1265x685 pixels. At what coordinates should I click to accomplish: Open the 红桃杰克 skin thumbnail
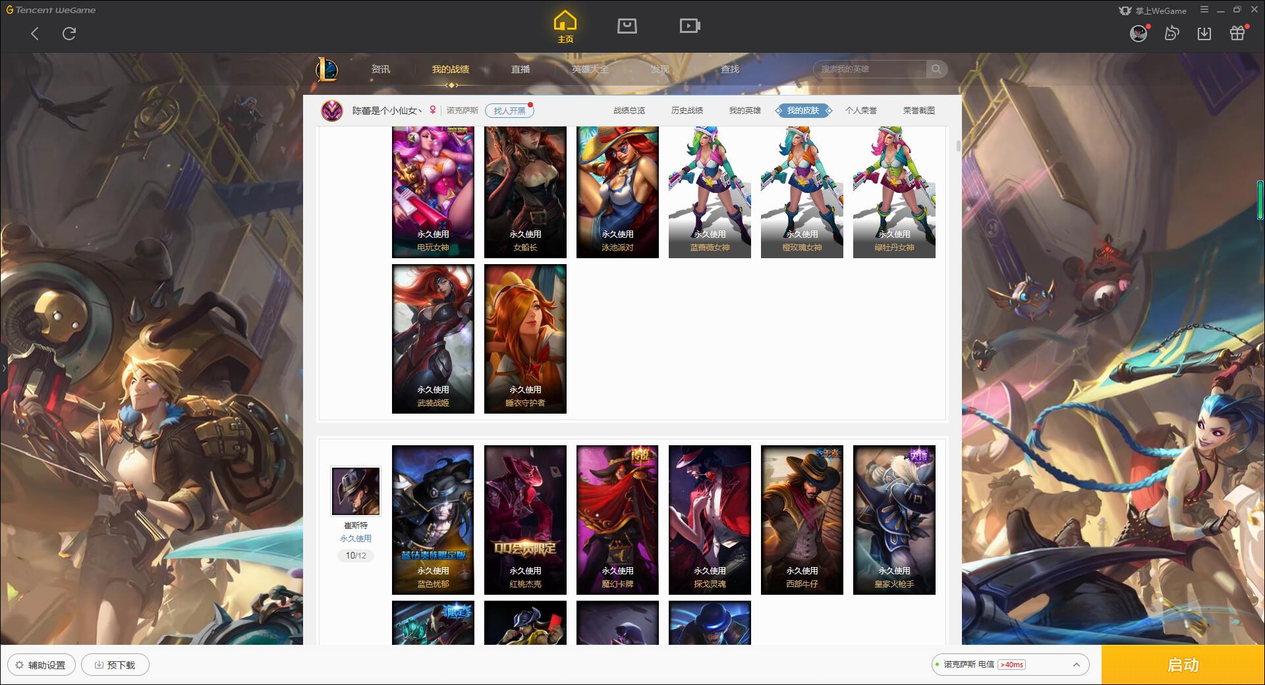(x=525, y=520)
